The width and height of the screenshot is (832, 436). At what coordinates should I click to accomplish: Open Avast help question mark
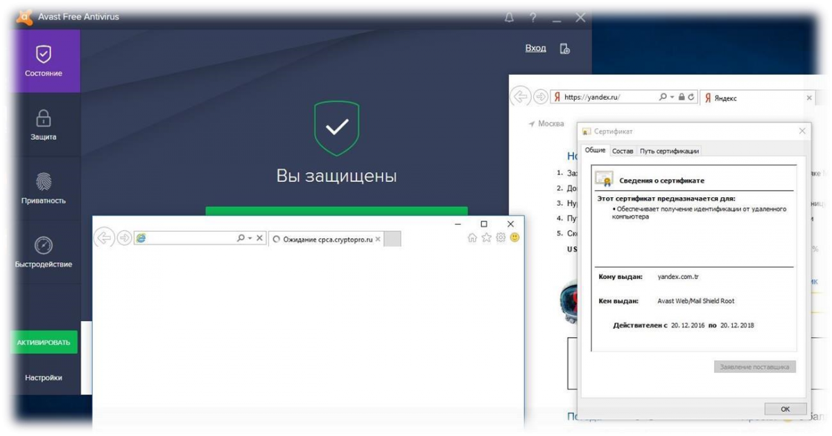[x=533, y=18]
